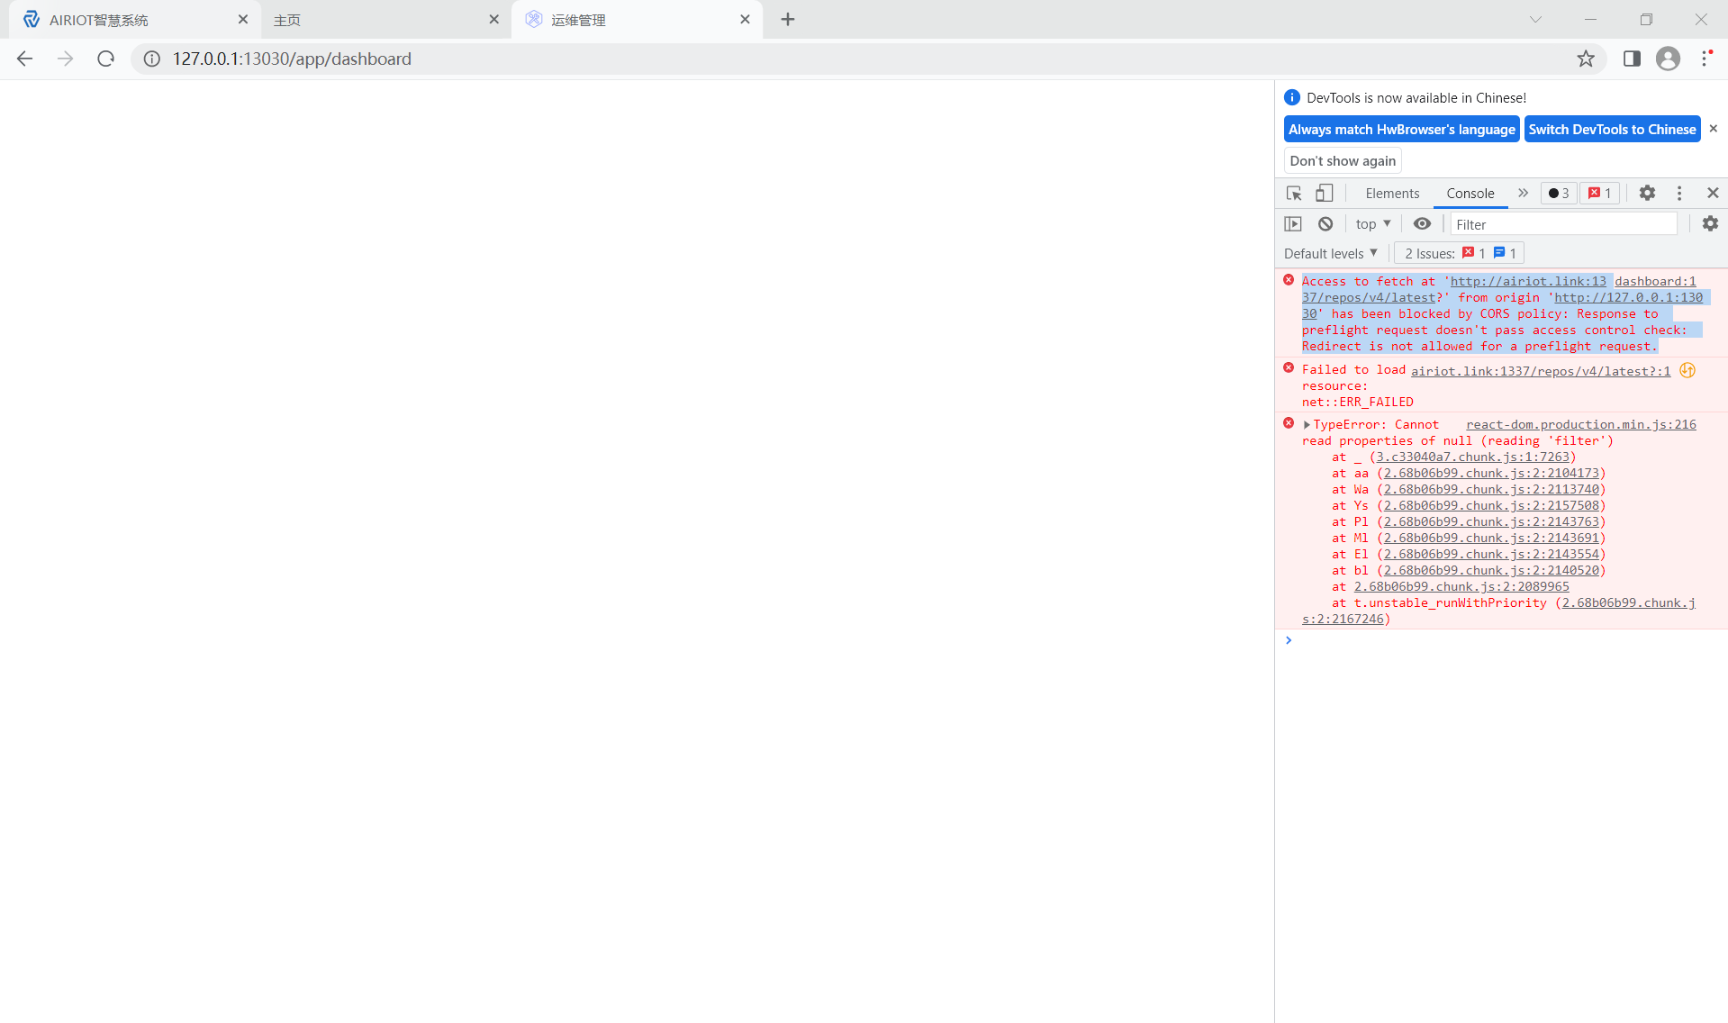This screenshot has width=1728, height=1023.
Task: Open 2.68b06b99.chunk.js:2:2113740 link
Action: pyautogui.click(x=1492, y=490)
